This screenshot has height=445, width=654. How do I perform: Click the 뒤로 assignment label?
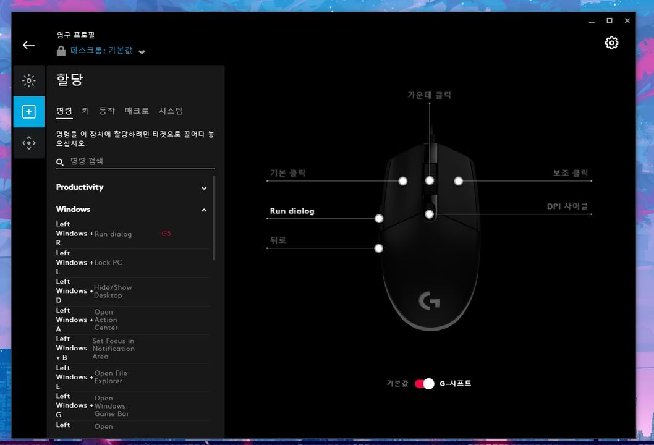coord(278,240)
